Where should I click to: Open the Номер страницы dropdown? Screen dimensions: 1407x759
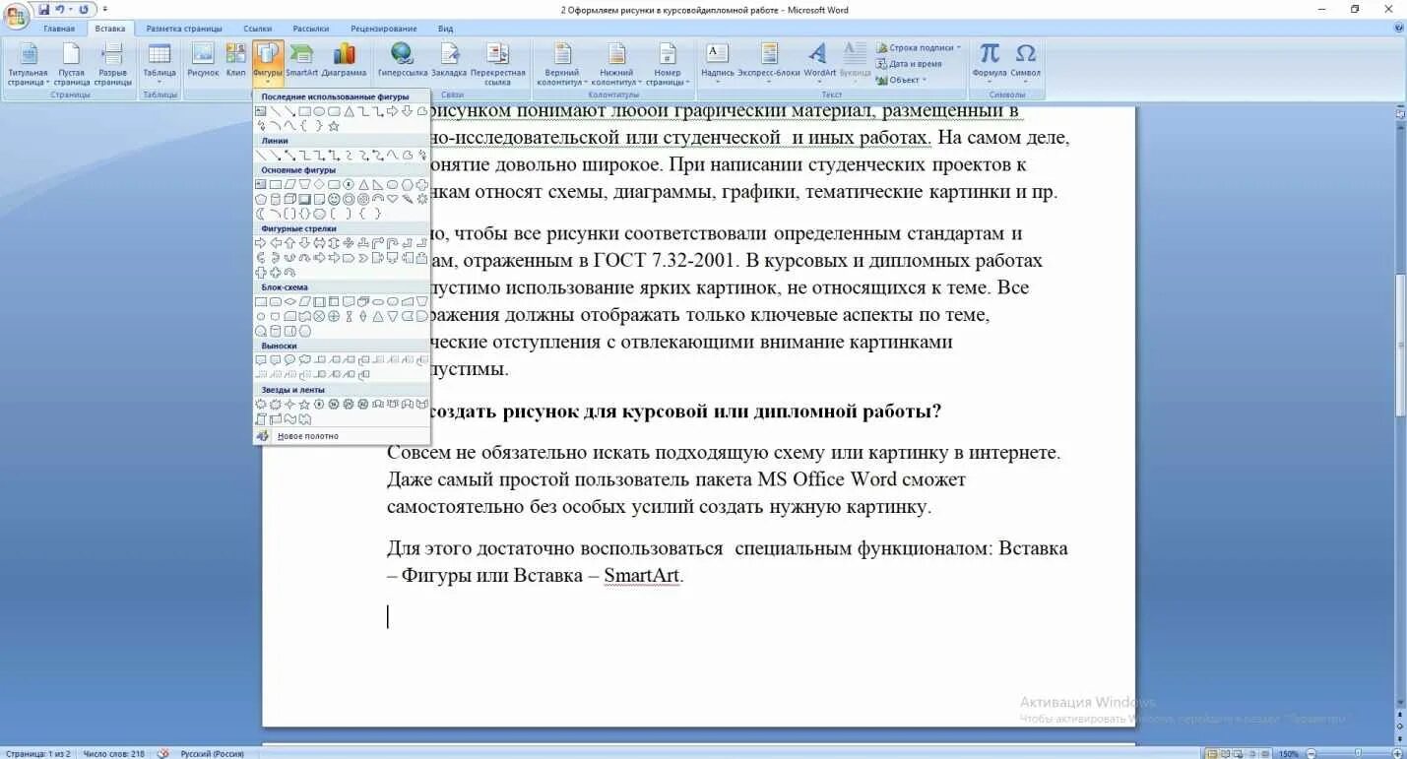[667, 63]
